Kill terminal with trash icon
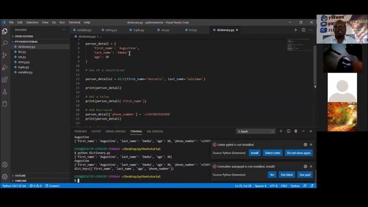The height and width of the screenshot is (207, 368). 296,131
